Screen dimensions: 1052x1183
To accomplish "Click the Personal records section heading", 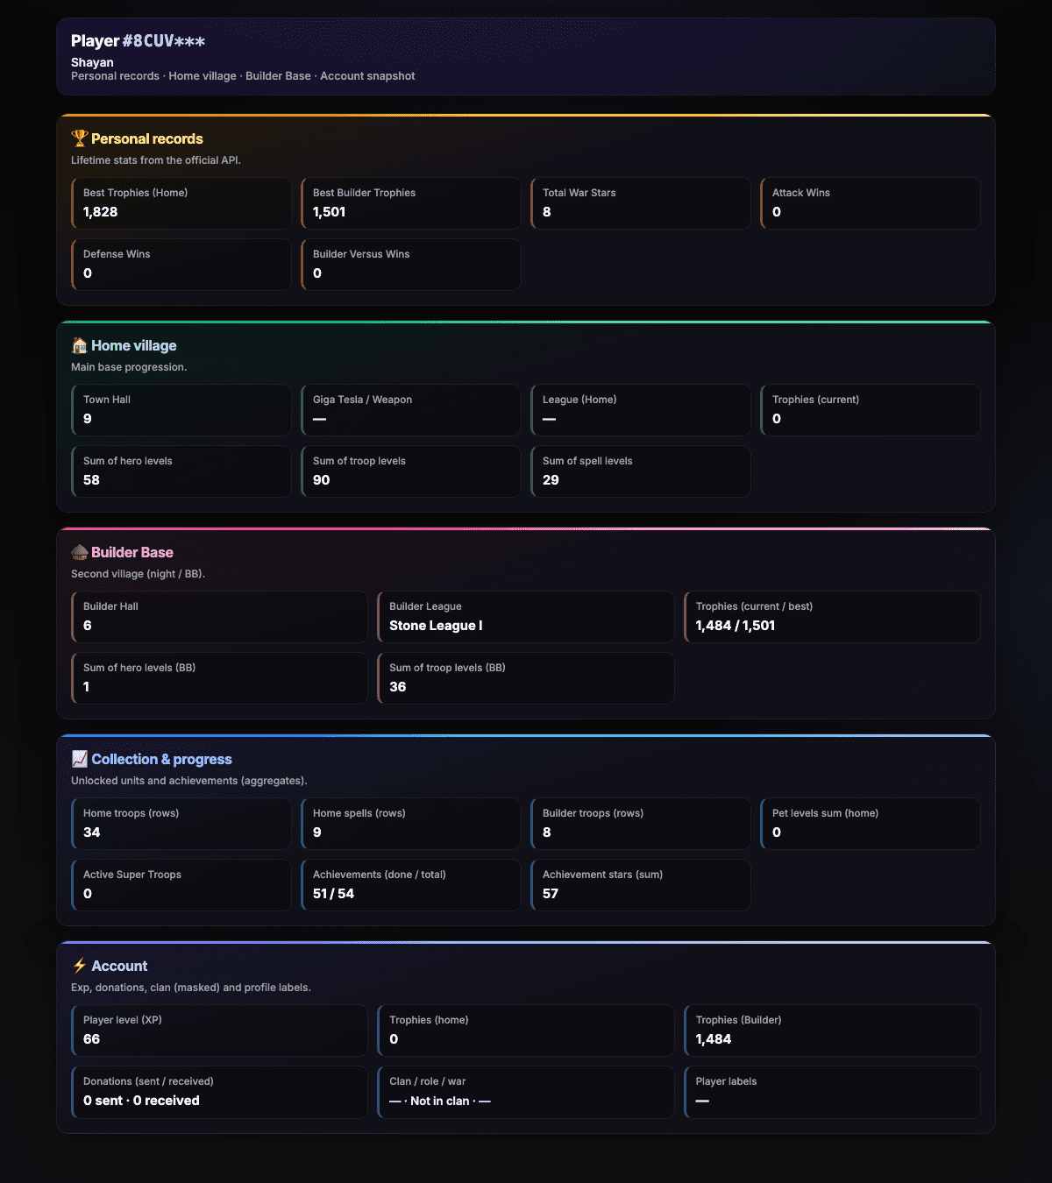I will [x=147, y=138].
